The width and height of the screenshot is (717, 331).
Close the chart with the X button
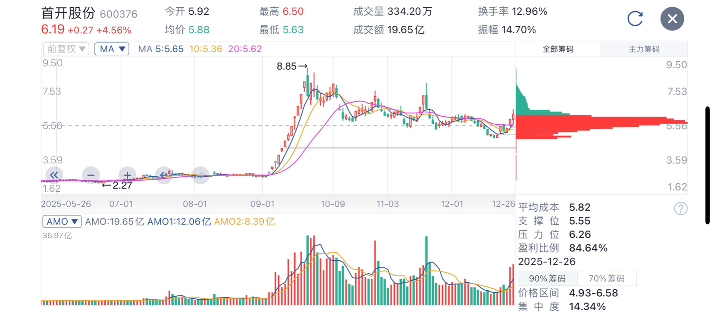coord(672,19)
